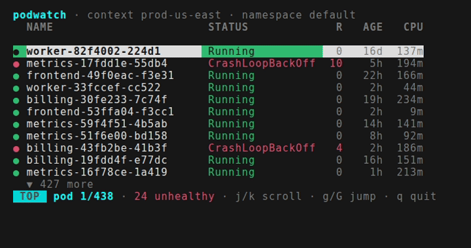Click green dot beside billing-19fdd4f-e77dc
471x248 pixels.
pos(16,161)
